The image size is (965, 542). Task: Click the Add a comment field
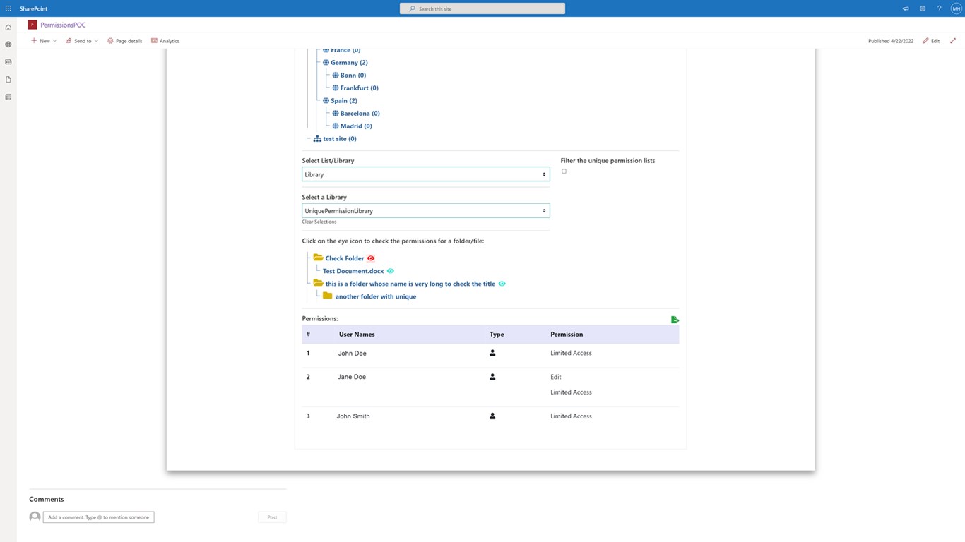point(99,517)
